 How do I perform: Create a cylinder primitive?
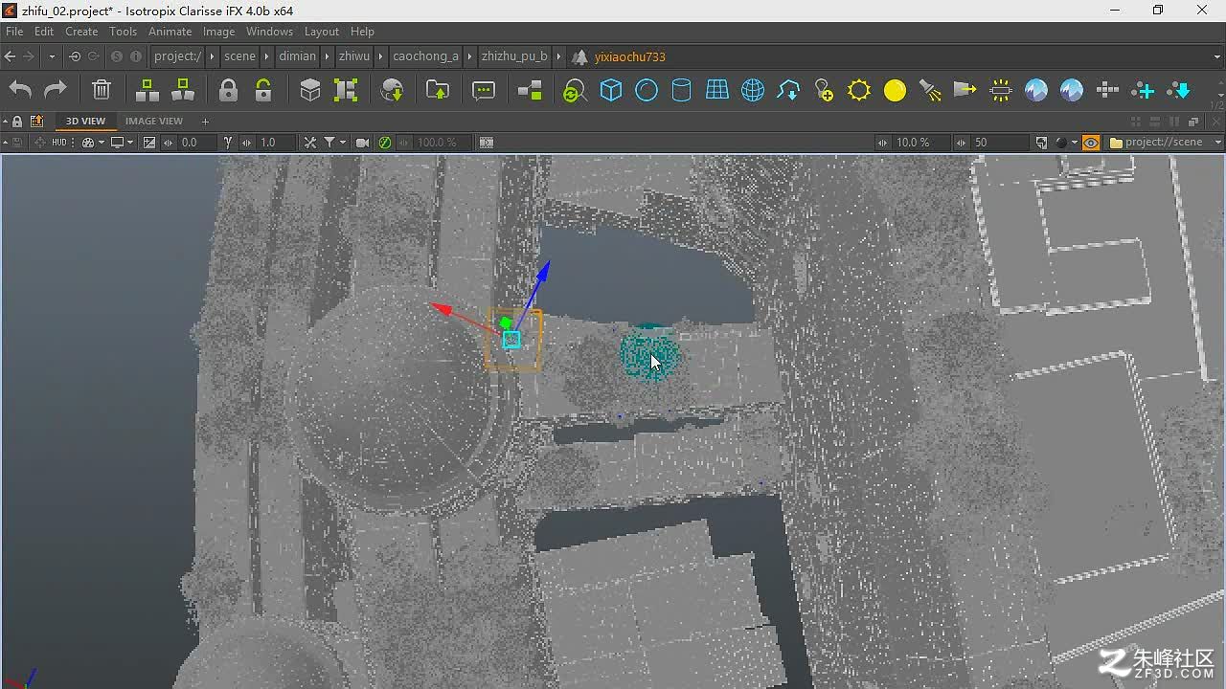pos(681,90)
